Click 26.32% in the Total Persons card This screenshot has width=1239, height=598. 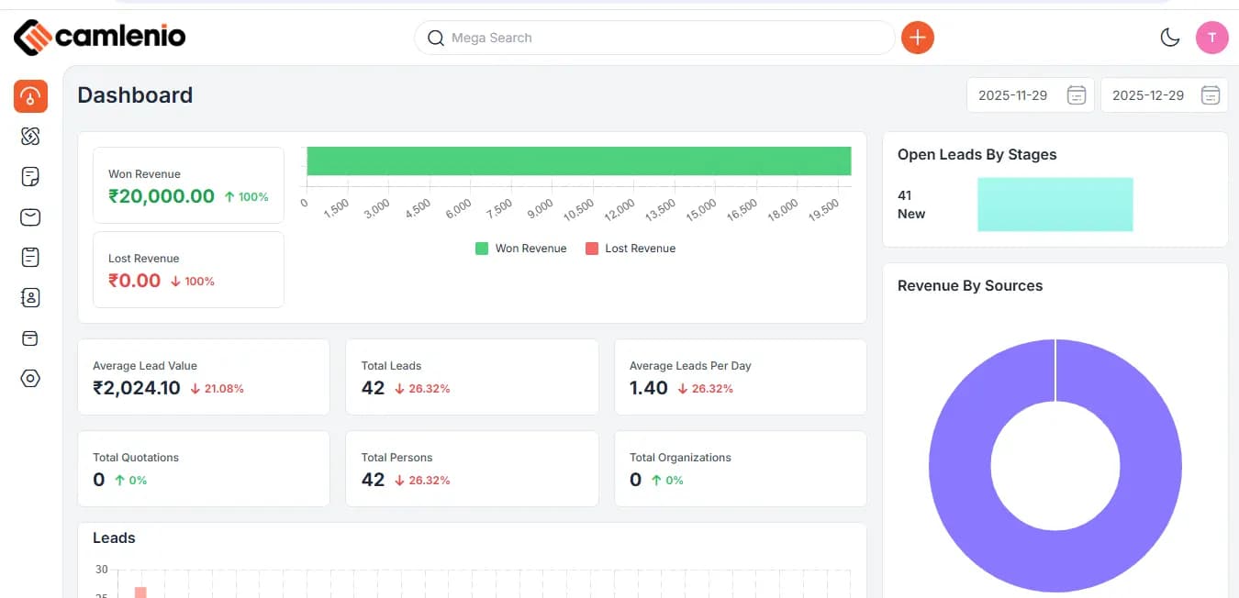(422, 481)
